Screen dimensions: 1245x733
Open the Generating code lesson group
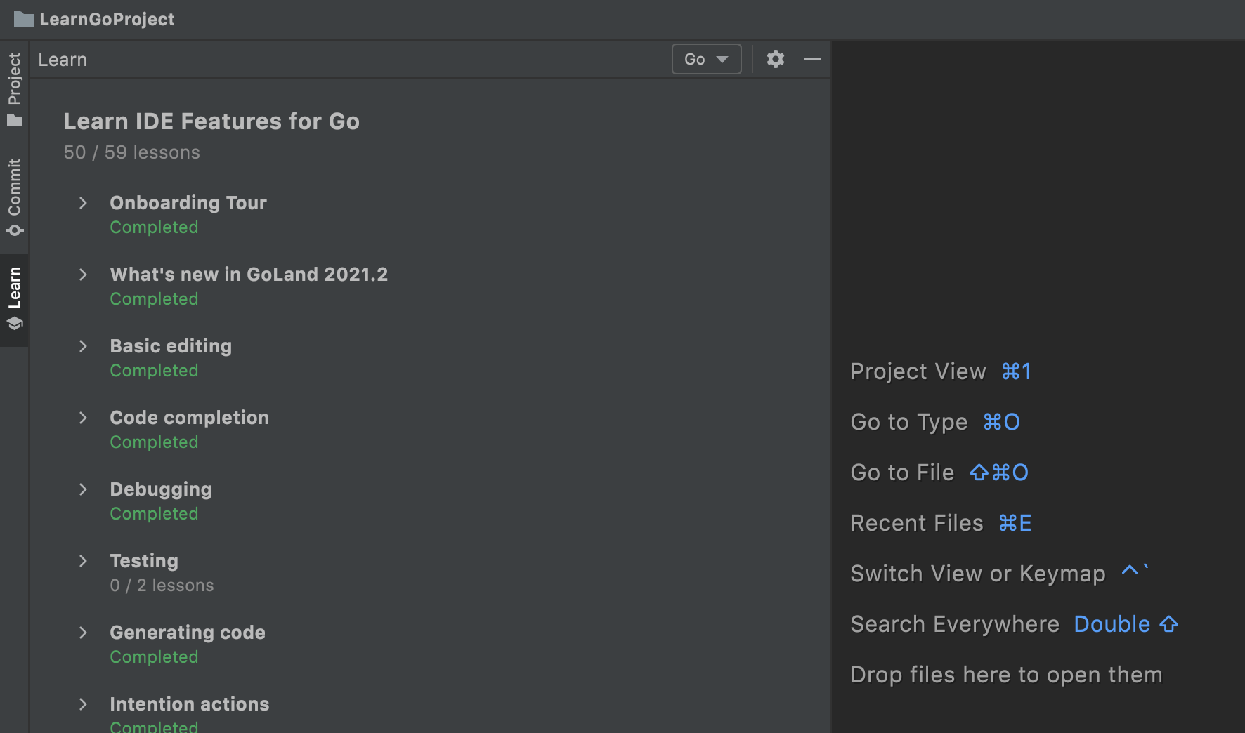click(x=188, y=633)
